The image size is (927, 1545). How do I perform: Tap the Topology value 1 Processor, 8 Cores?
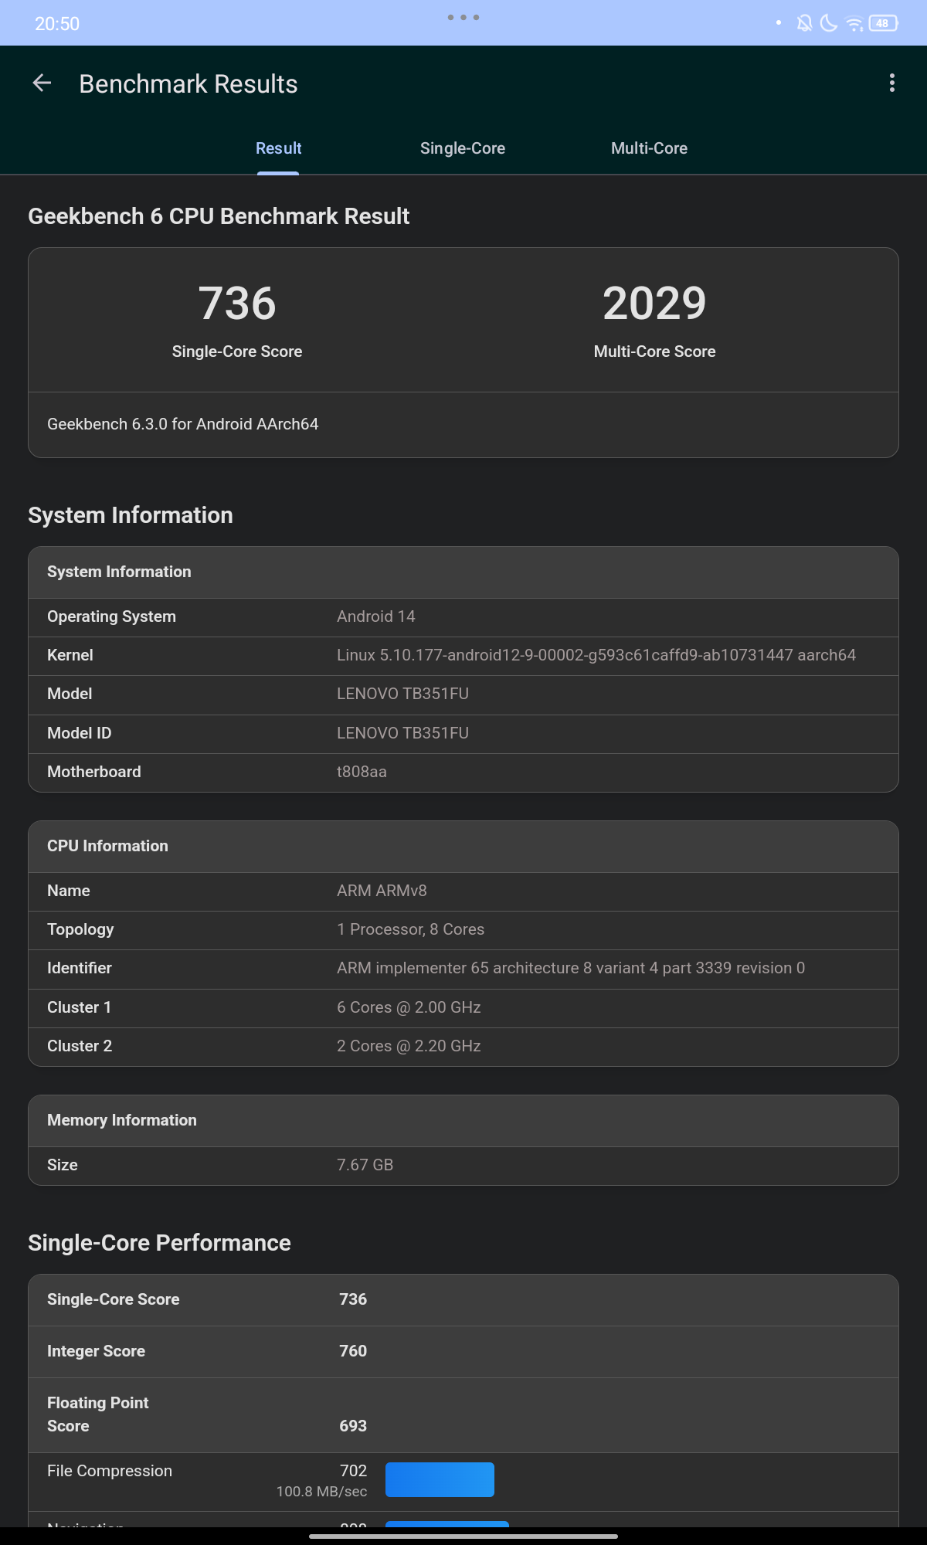point(410,929)
